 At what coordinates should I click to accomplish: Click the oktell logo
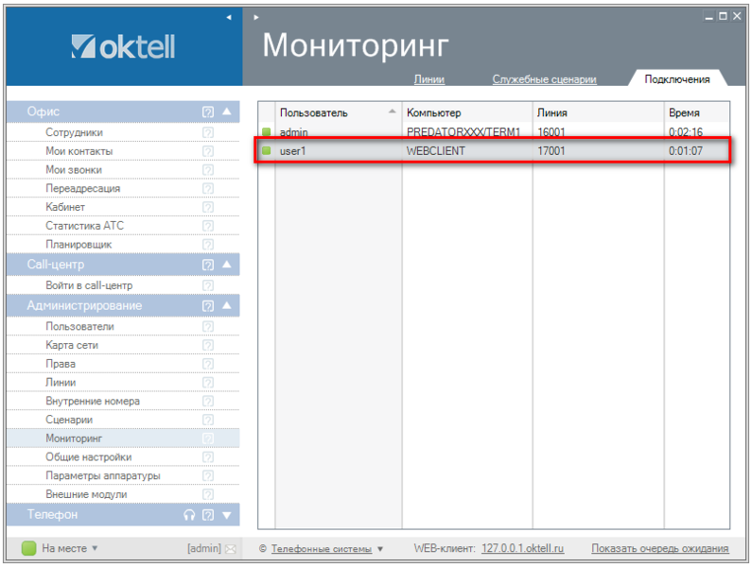[x=123, y=46]
